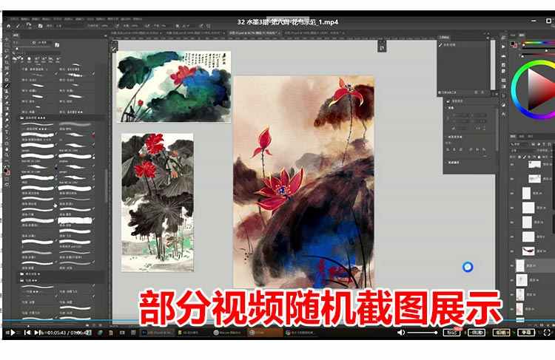Select the Eraser tool
The height and width of the screenshot is (360, 555).
click(7, 103)
